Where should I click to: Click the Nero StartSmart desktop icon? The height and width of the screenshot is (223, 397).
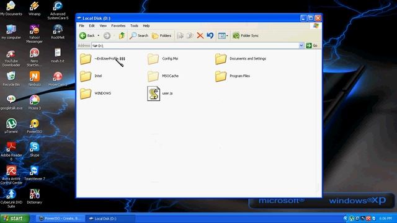35,58
